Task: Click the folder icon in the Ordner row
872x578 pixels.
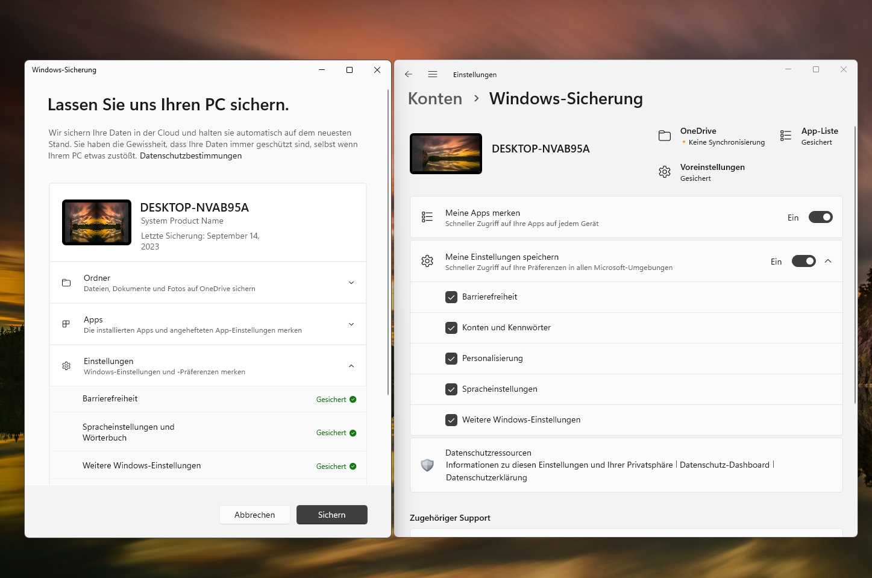Action: [66, 283]
